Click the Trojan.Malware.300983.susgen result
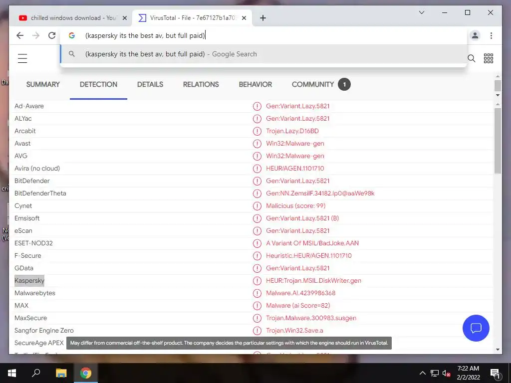Image resolution: width=511 pixels, height=383 pixels. 311,318
